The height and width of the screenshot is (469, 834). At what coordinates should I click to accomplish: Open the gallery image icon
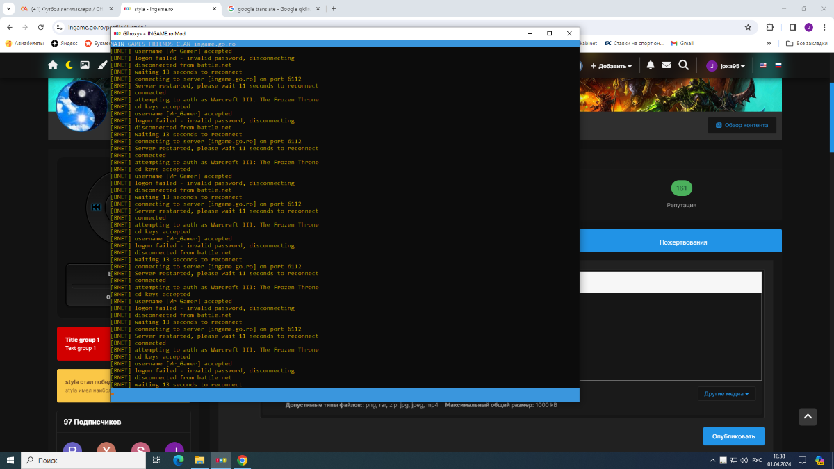tap(85, 65)
